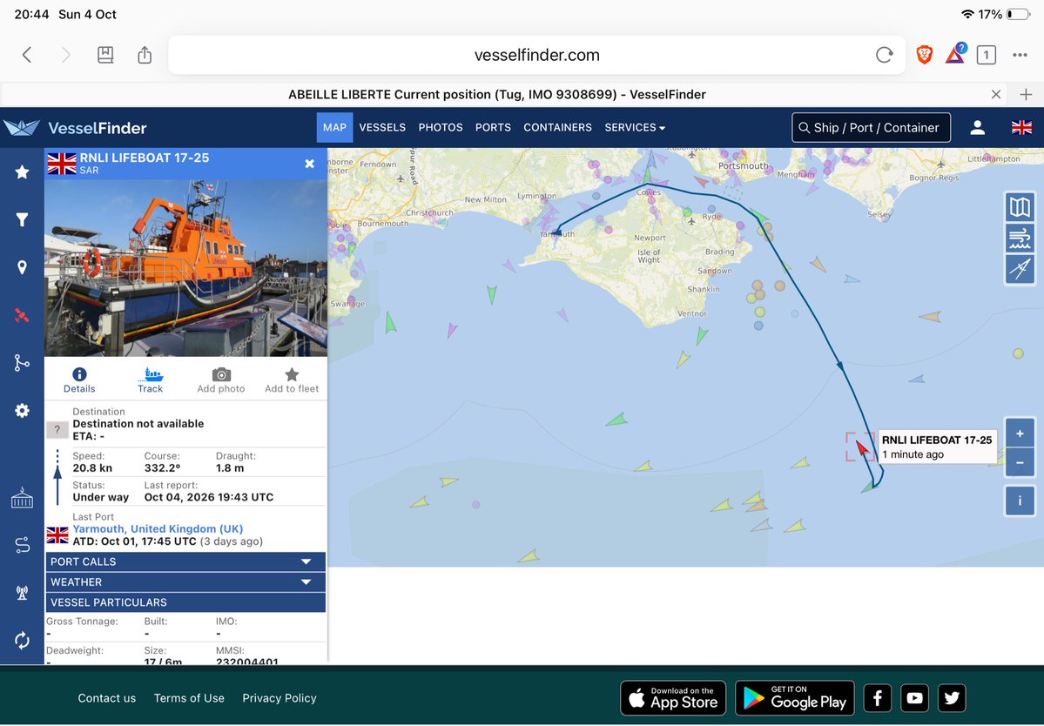
Task: Open the SERVICES dropdown menu
Action: [x=635, y=128]
